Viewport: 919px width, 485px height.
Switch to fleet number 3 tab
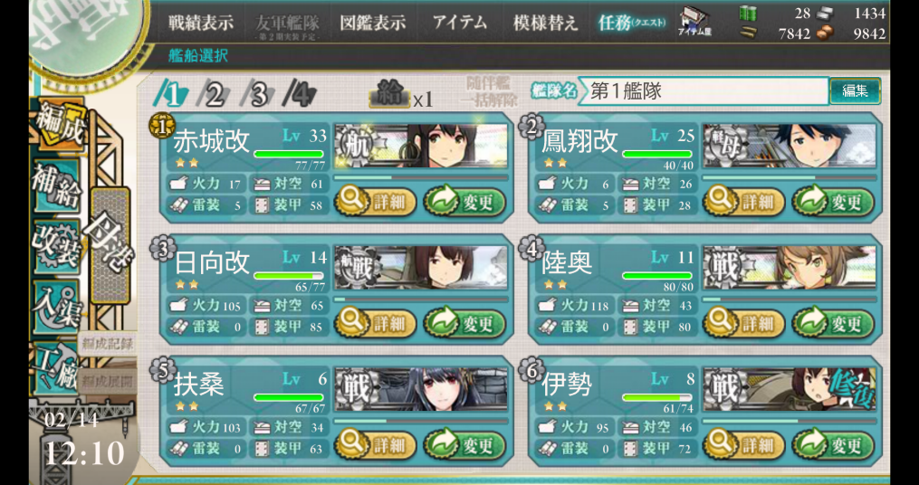(255, 95)
